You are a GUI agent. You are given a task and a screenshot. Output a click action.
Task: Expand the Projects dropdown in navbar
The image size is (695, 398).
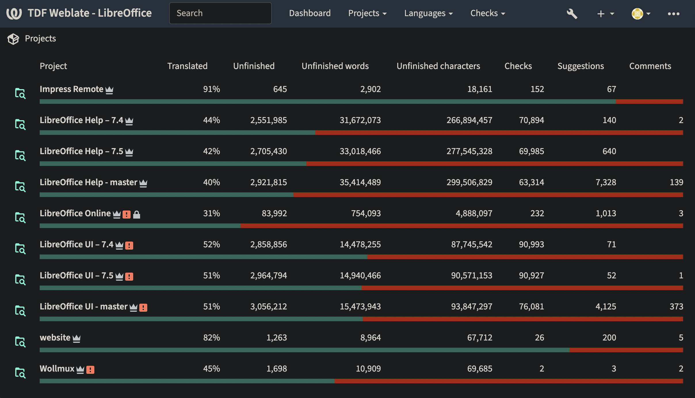tap(367, 13)
